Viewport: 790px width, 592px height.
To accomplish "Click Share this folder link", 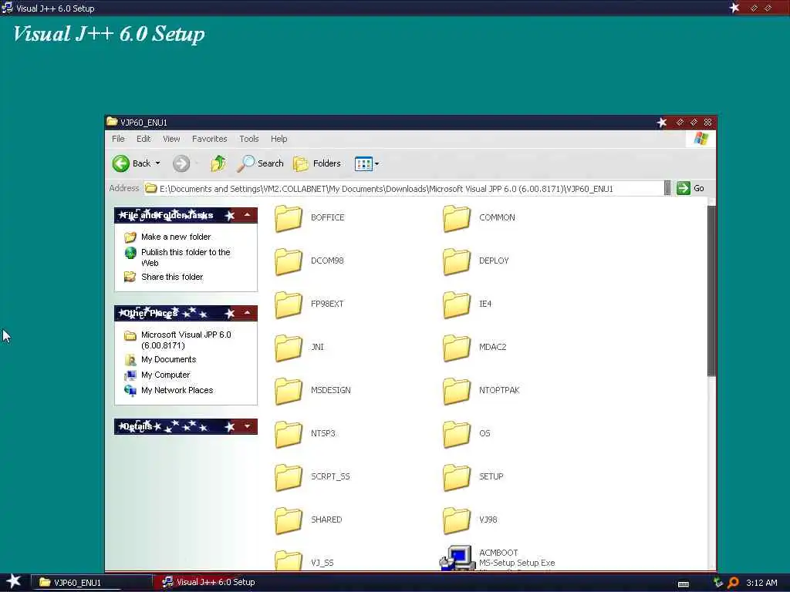I will tap(172, 277).
